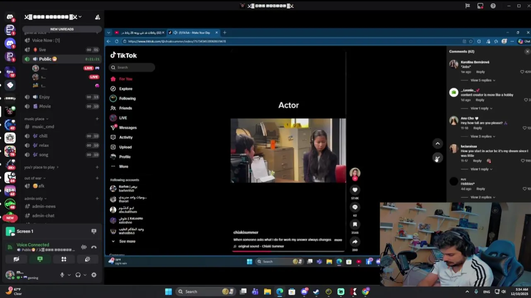Close the TikTok comments panel
Image resolution: width=531 pixels, height=298 pixels.
[527, 51]
